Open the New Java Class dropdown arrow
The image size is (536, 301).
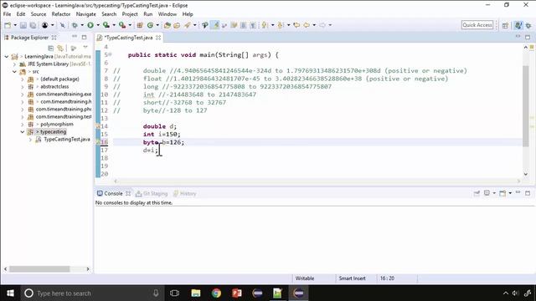pyautogui.click(x=157, y=25)
